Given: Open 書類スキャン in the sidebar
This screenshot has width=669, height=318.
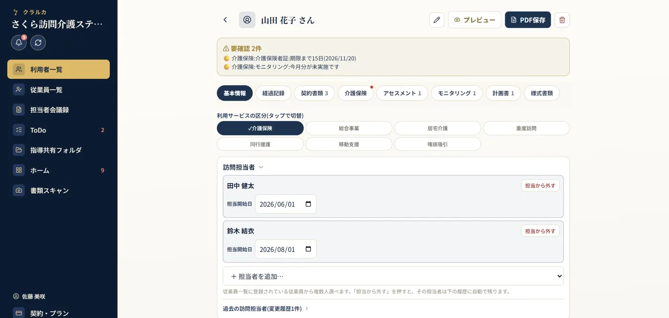Looking at the screenshot, I should tap(58, 190).
